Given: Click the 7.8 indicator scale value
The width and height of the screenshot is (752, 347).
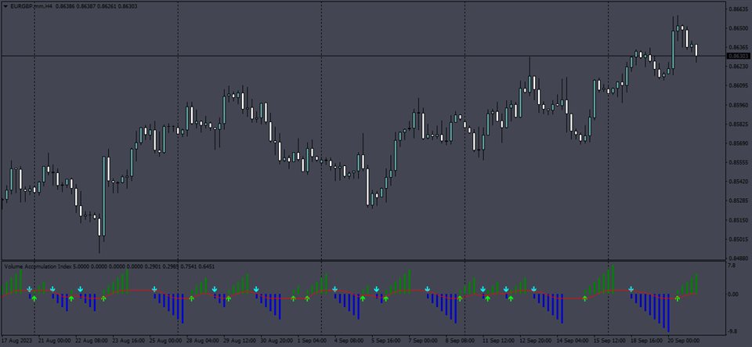Looking at the screenshot, I should [732, 265].
